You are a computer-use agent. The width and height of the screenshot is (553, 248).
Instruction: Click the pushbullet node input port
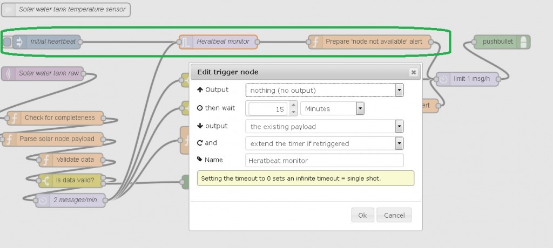[474, 42]
